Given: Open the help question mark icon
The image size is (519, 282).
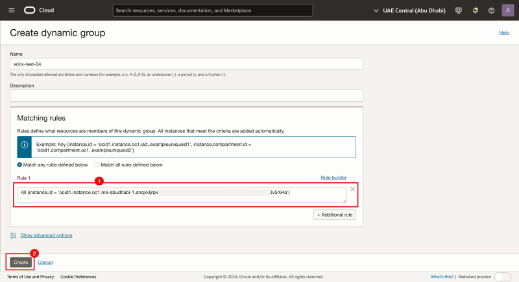Looking at the screenshot, I should 491,10.
